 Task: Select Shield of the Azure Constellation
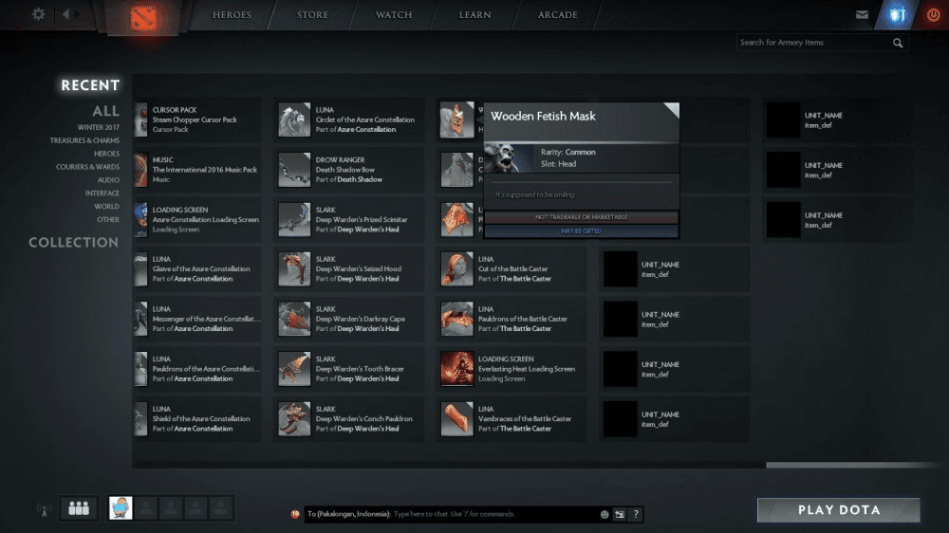pyautogui.click(x=198, y=418)
